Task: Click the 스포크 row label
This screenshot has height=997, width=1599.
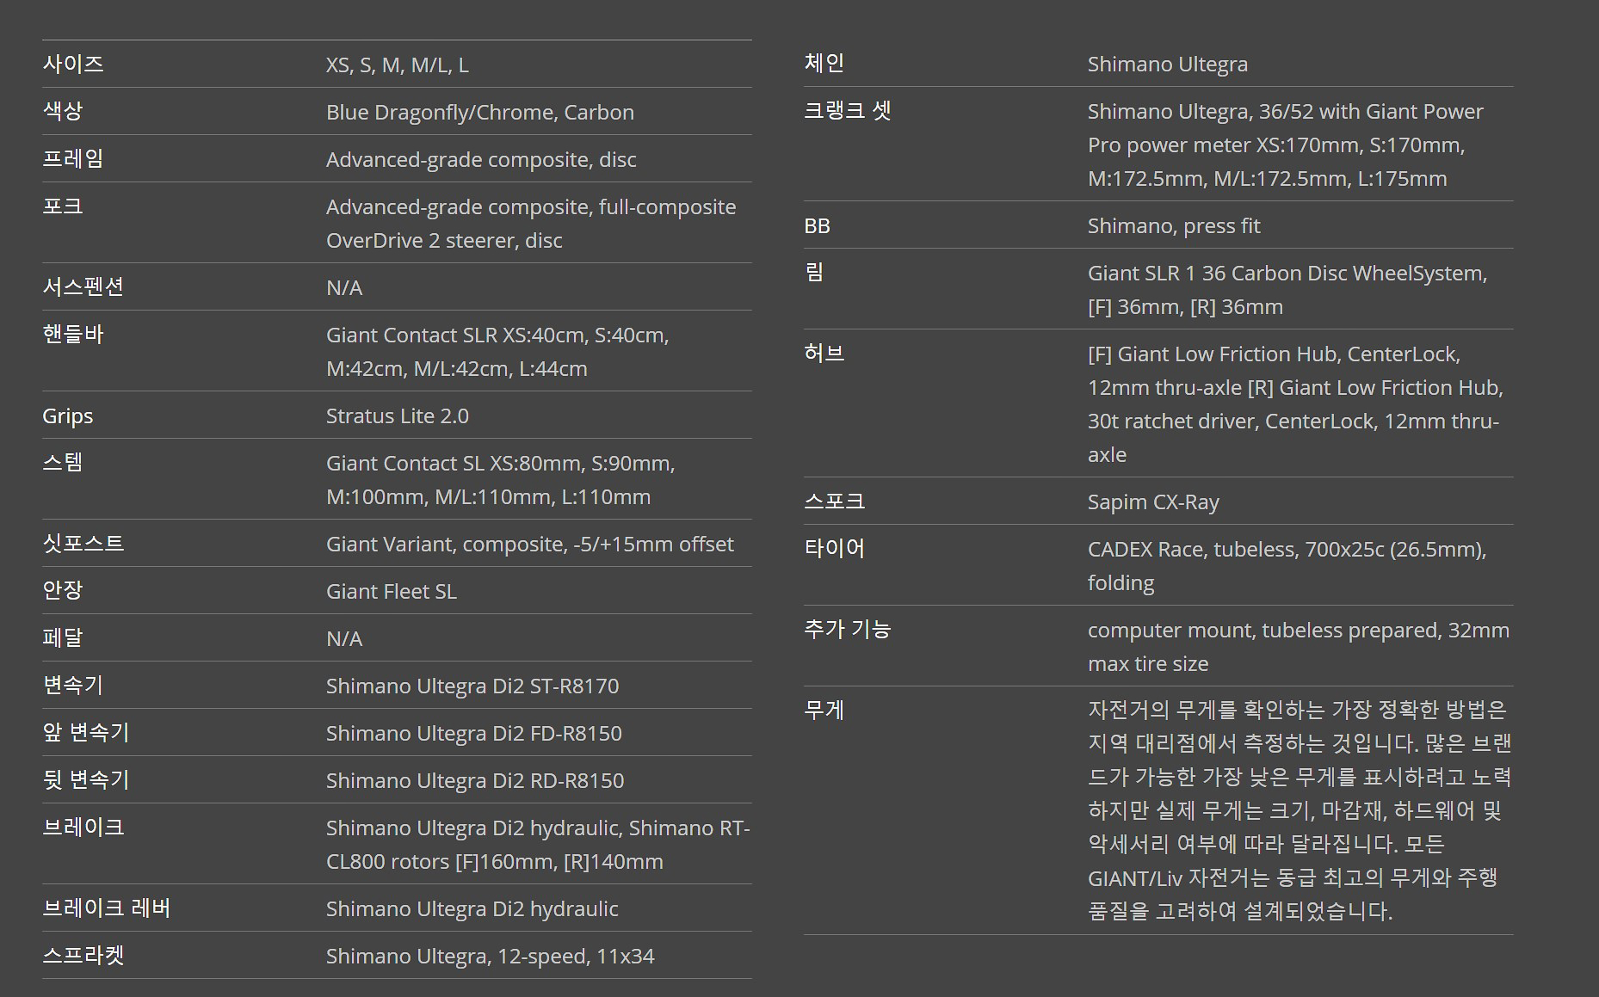Action: [x=835, y=501]
